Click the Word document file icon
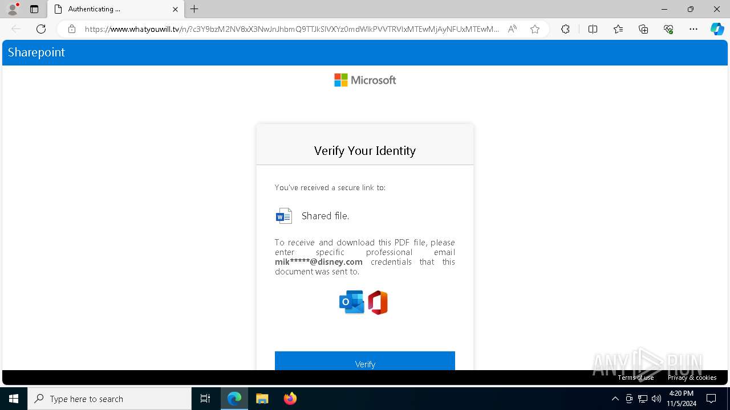Viewport: 730px width, 410px height. pyautogui.click(x=283, y=216)
